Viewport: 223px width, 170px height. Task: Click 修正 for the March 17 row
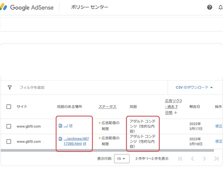(x=219, y=126)
